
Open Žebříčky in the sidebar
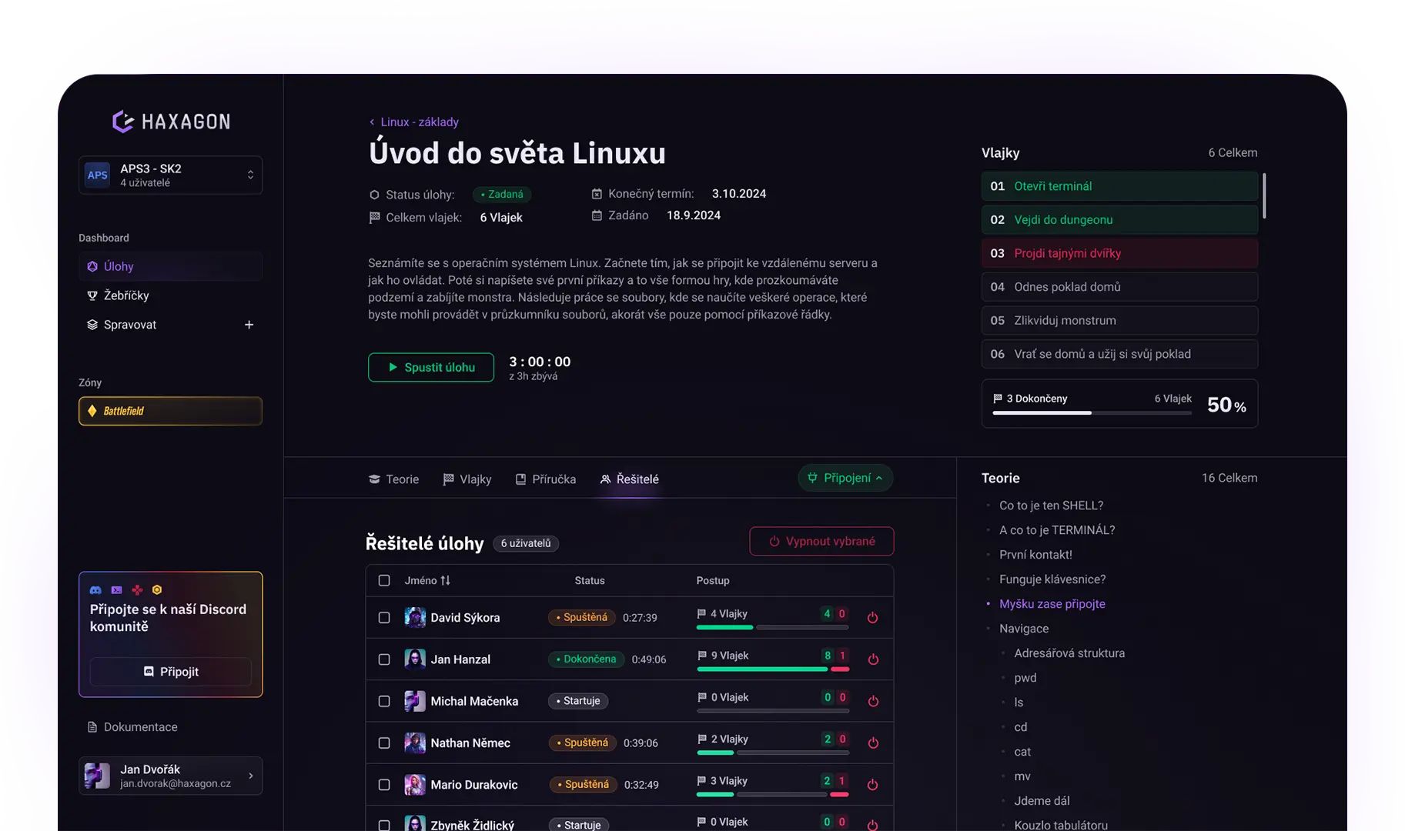click(170, 295)
